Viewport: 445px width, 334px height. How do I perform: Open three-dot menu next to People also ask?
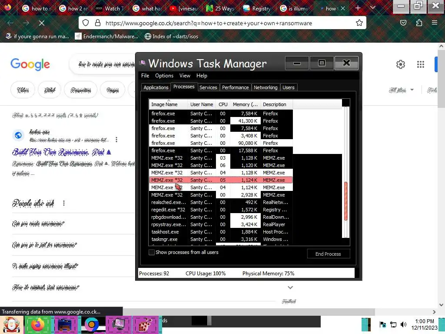(64, 203)
